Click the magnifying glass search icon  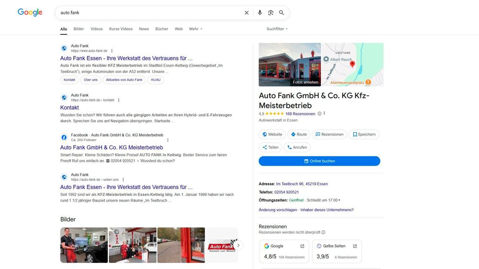(281, 13)
